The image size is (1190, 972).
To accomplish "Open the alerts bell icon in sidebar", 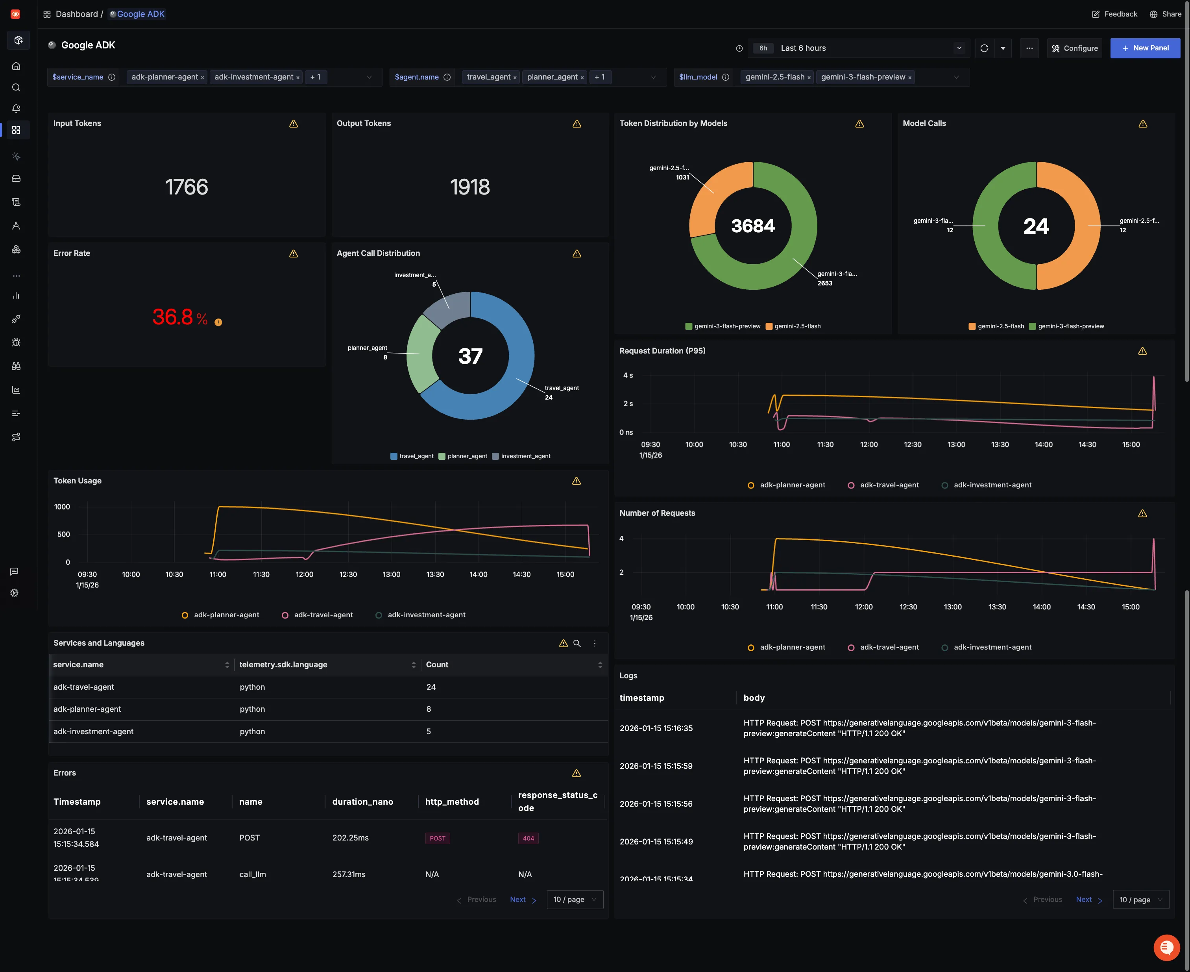I will click(x=16, y=109).
